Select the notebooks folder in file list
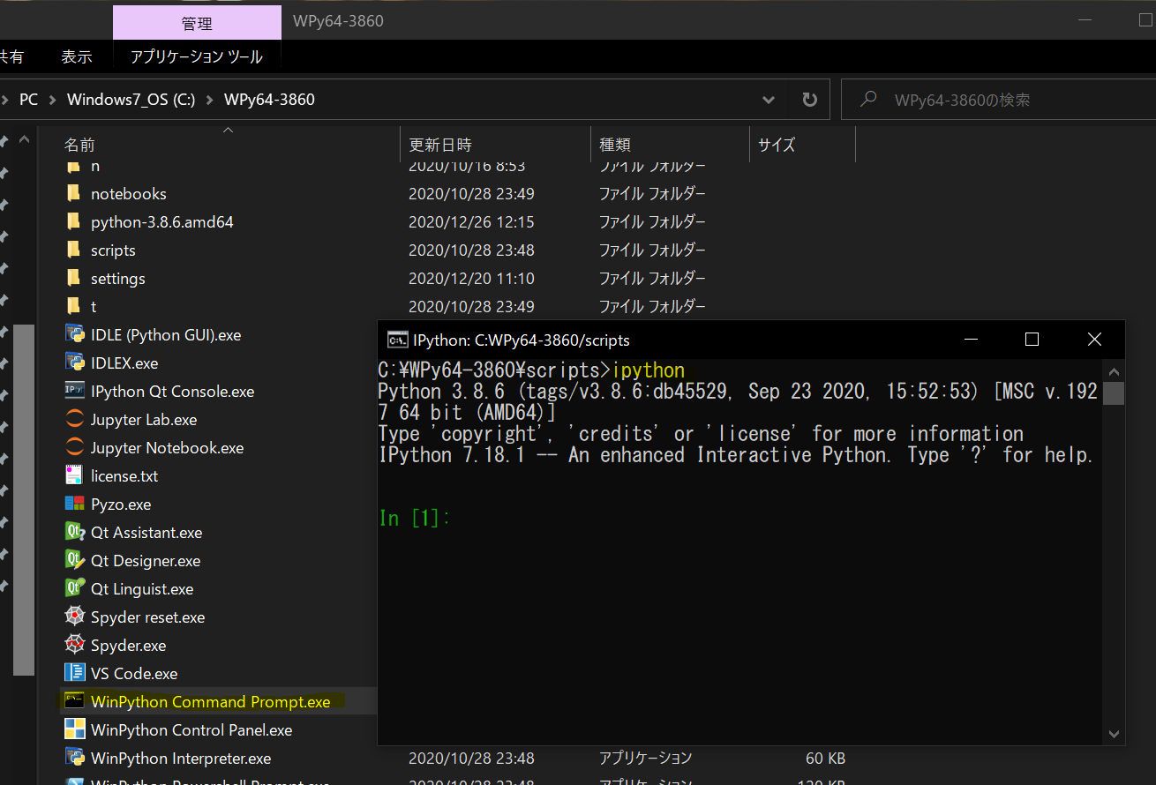Screen dimensions: 1156x785 [x=127, y=193]
